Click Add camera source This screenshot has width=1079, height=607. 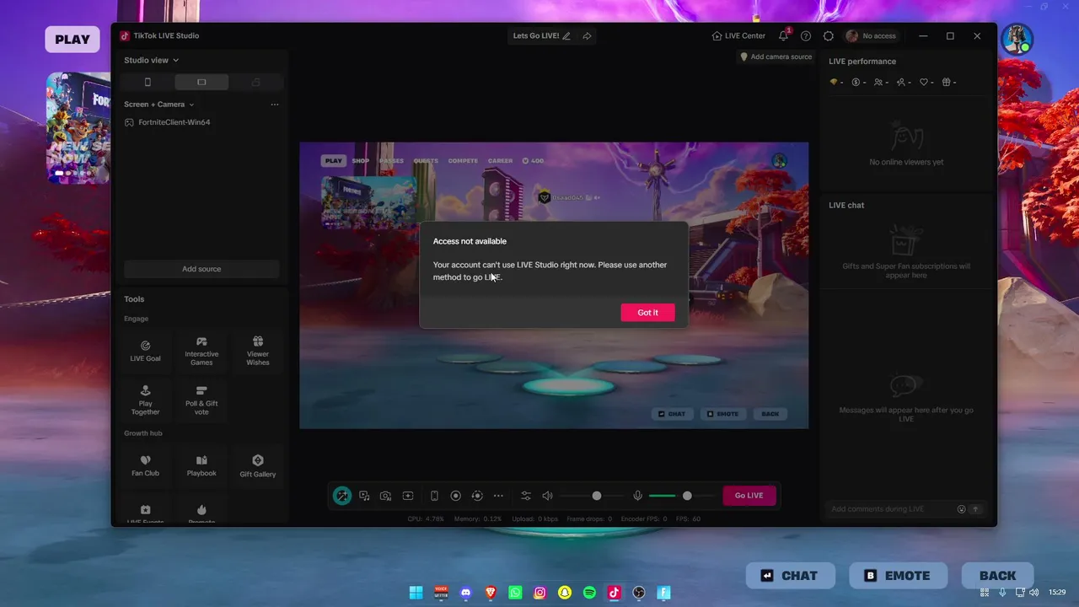point(776,57)
